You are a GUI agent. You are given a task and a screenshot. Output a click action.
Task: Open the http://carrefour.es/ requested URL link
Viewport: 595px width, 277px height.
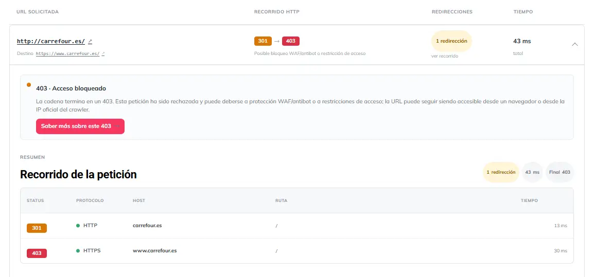(51, 41)
